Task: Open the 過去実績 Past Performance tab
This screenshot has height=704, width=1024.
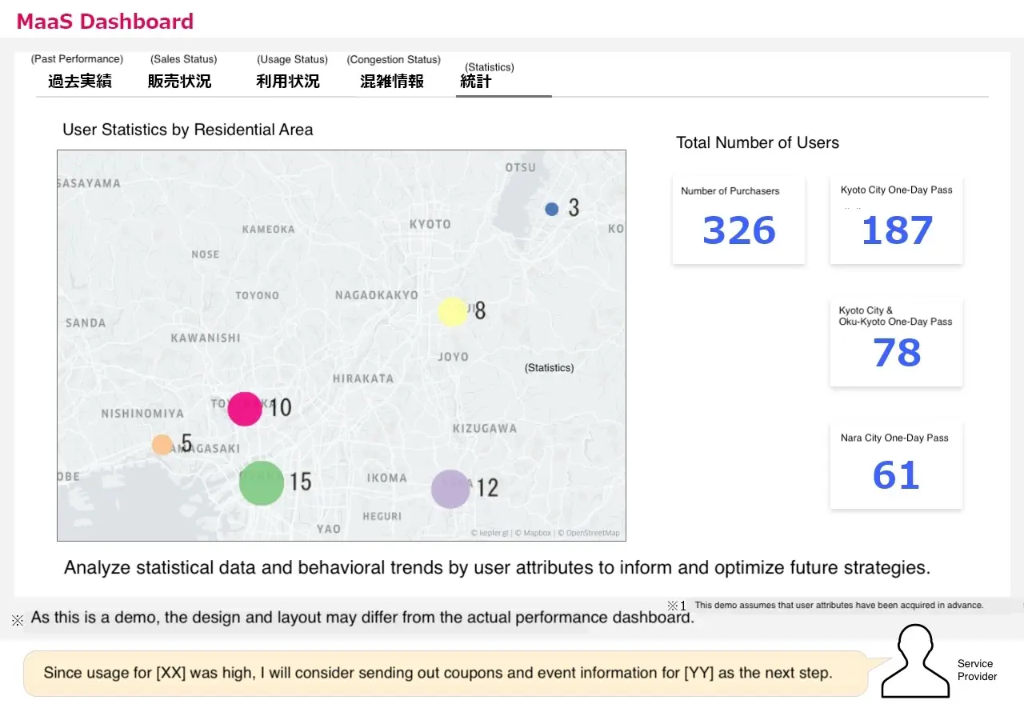Action: tap(79, 81)
